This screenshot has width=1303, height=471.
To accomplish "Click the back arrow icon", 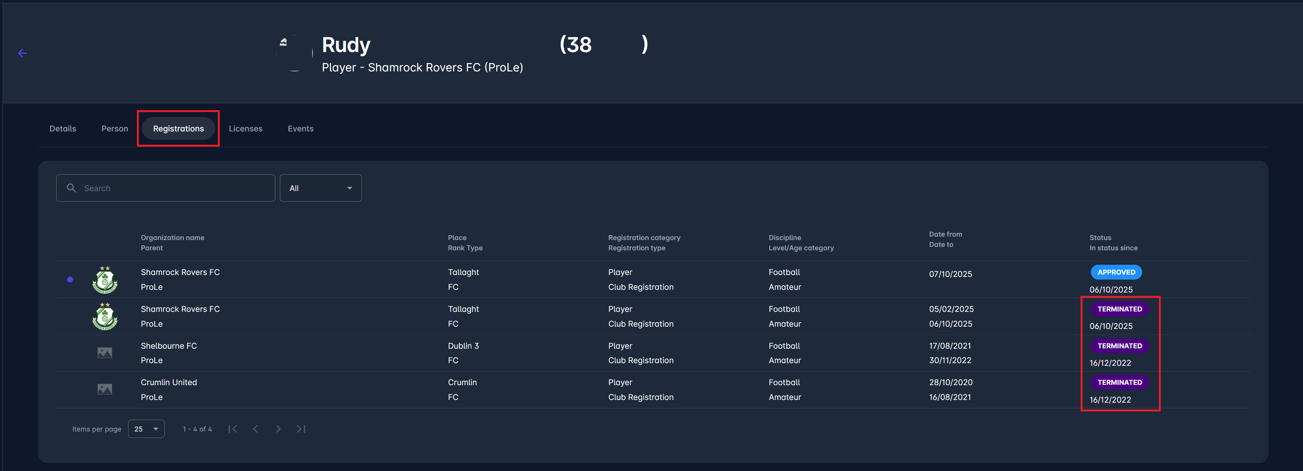I will point(22,53).
